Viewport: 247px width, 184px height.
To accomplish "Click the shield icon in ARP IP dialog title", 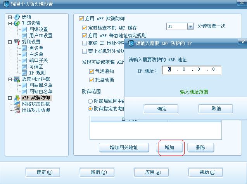I will click(131, 43).
